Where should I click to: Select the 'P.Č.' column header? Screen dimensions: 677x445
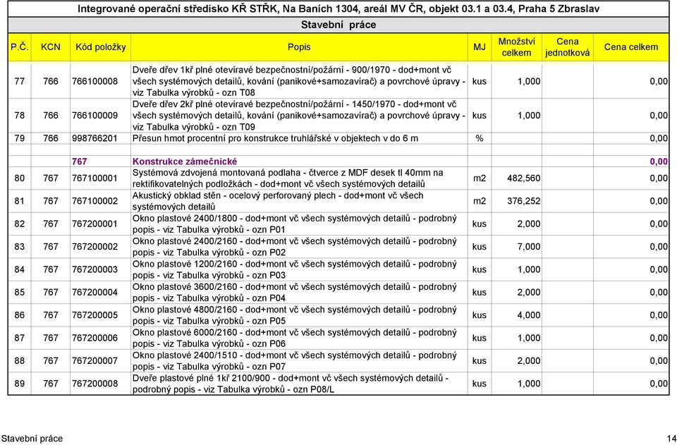[x=20, y=47]
